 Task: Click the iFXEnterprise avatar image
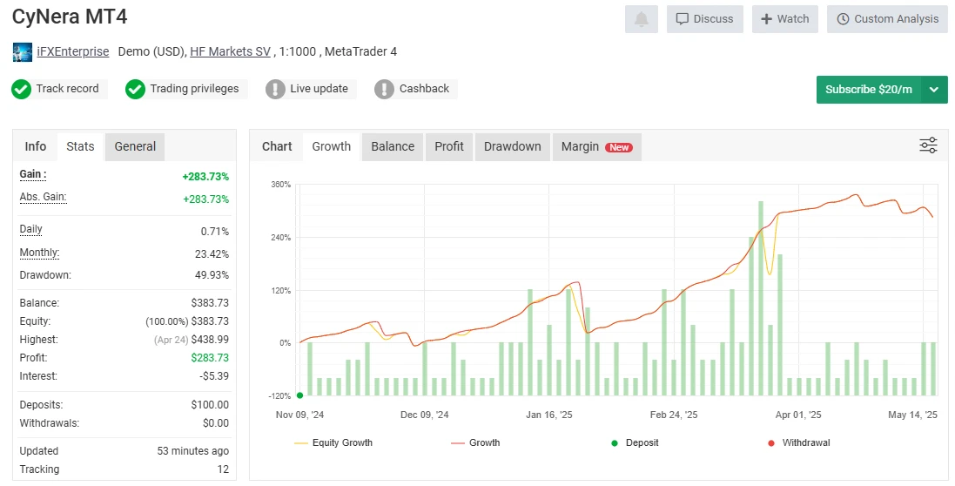coord(22,52)
